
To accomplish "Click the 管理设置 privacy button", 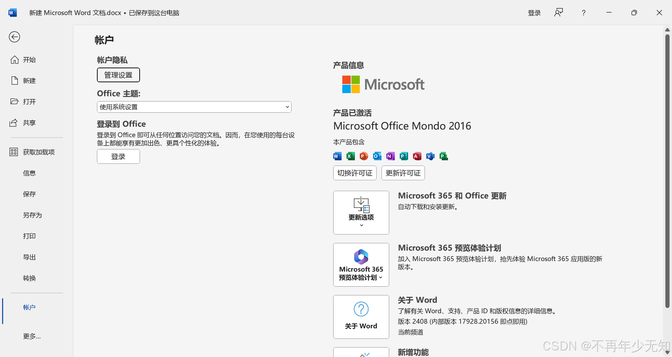I will pos(118,75).
